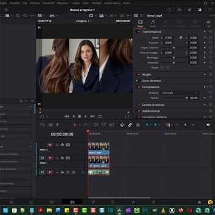Toggle the Composizione section enable switch
This screenshot has width=215, height=215.
[x=139, y=87]
